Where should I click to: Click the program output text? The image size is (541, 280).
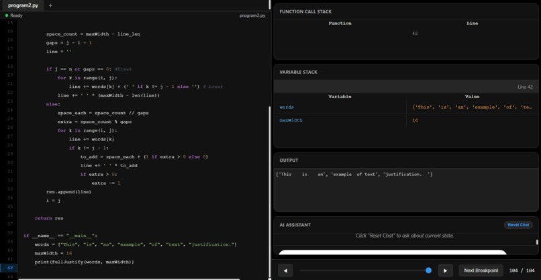[354, 175]
